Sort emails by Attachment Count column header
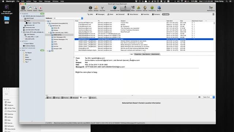This screenshot has width=234, height=132. click(197, 21)
